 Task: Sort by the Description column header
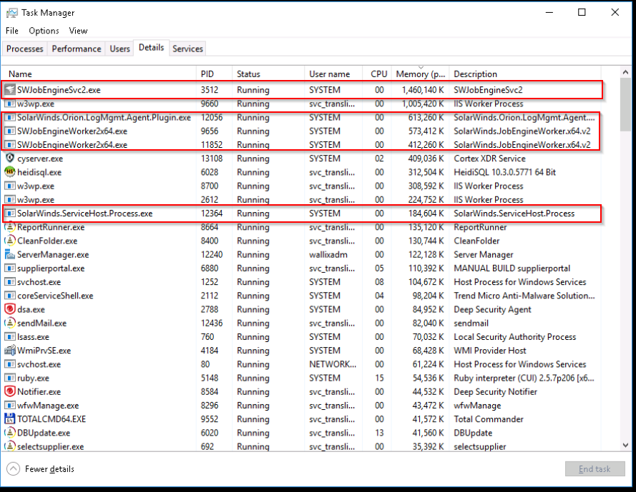[x=525, y=74]
